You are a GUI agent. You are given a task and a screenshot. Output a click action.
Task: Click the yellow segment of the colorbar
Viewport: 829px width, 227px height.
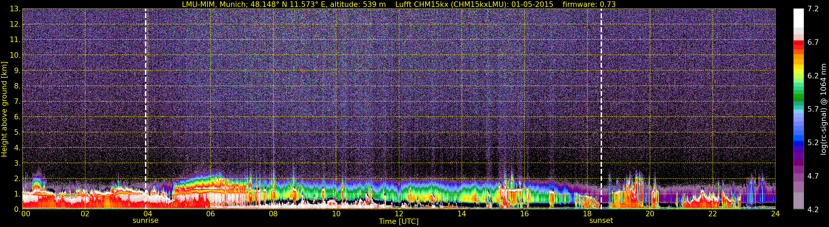pyautogui.click(x=799, y=67)
